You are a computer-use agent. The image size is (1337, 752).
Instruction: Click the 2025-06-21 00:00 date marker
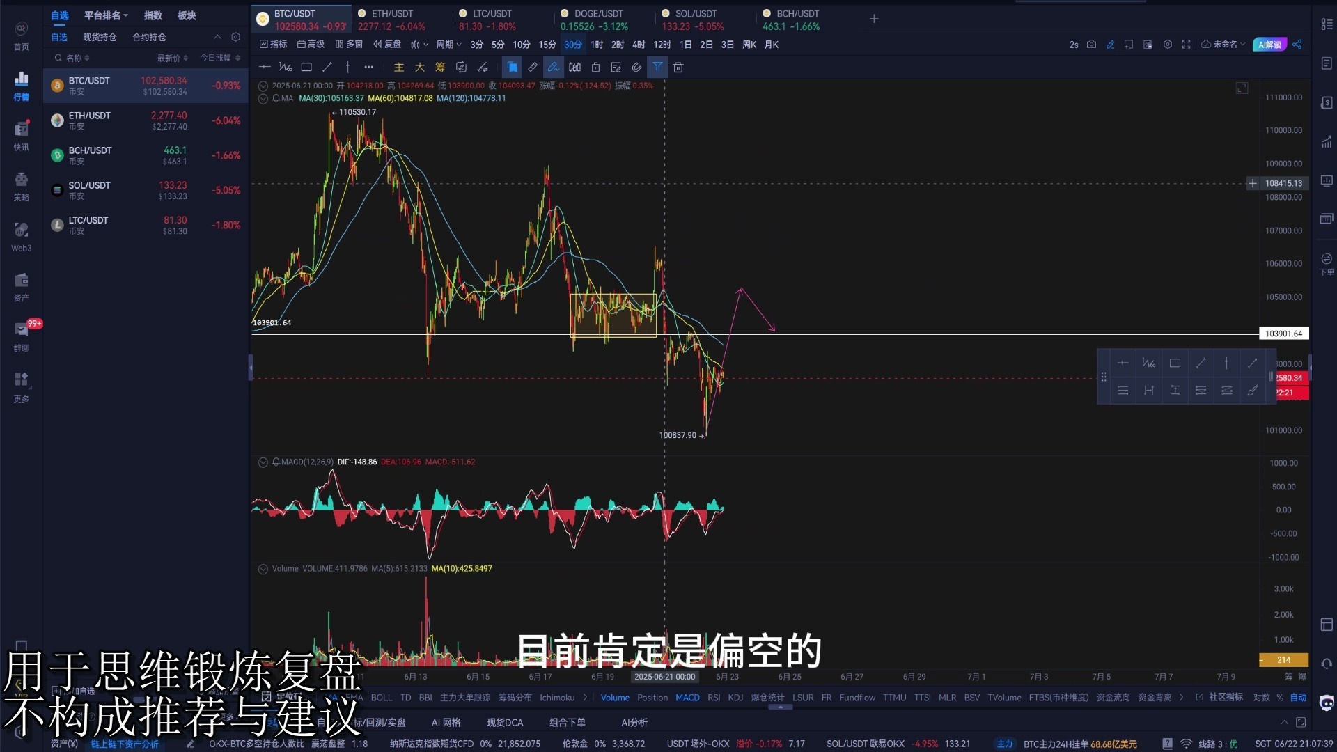664,677
